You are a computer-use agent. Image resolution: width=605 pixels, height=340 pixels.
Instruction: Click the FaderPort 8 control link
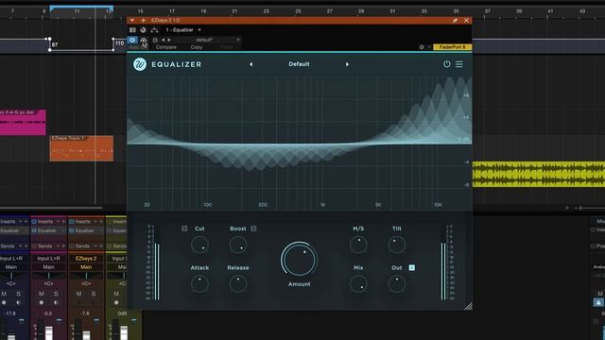tap(452, 47)
